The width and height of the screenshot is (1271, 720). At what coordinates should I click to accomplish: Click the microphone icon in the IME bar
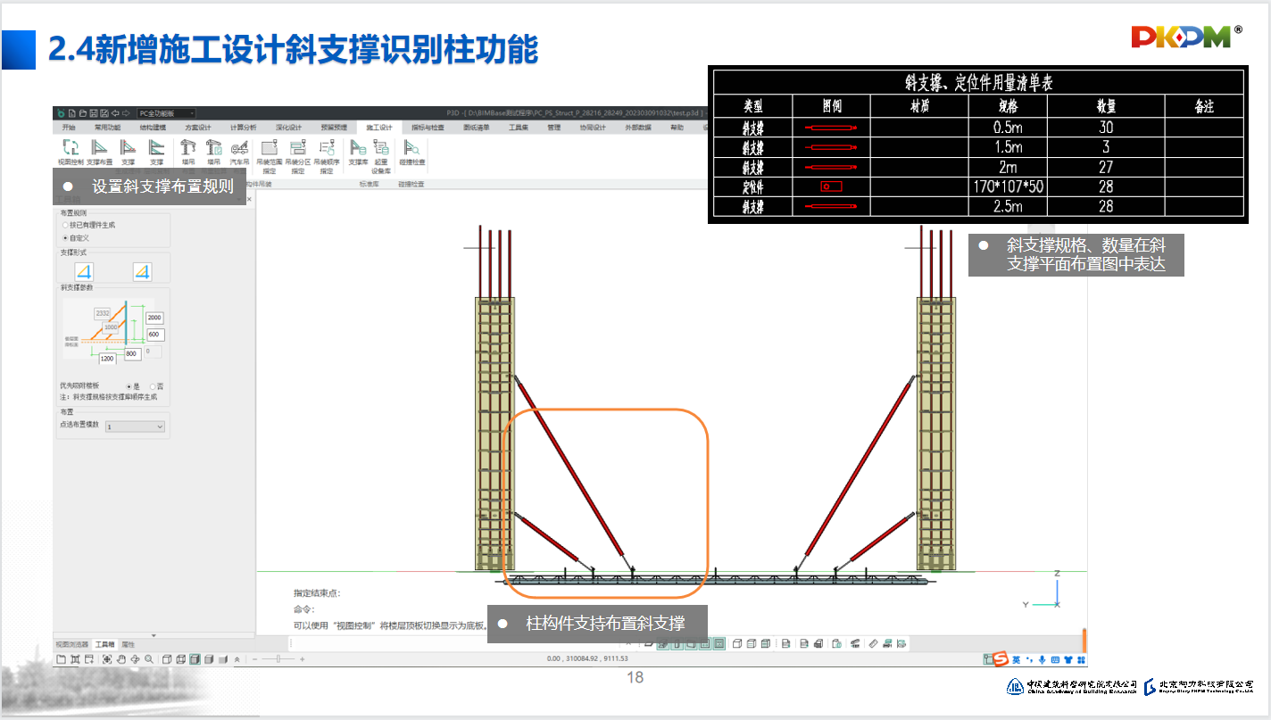click(x=1042, y=660)
